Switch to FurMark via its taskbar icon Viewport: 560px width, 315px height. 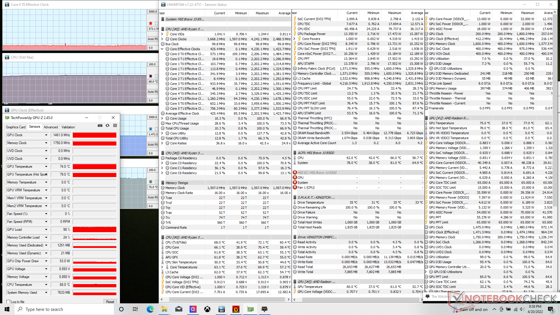click(x=236, y=309)
